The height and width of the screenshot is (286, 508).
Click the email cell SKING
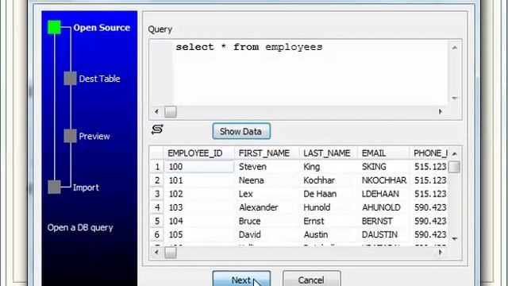pos(383,167)
